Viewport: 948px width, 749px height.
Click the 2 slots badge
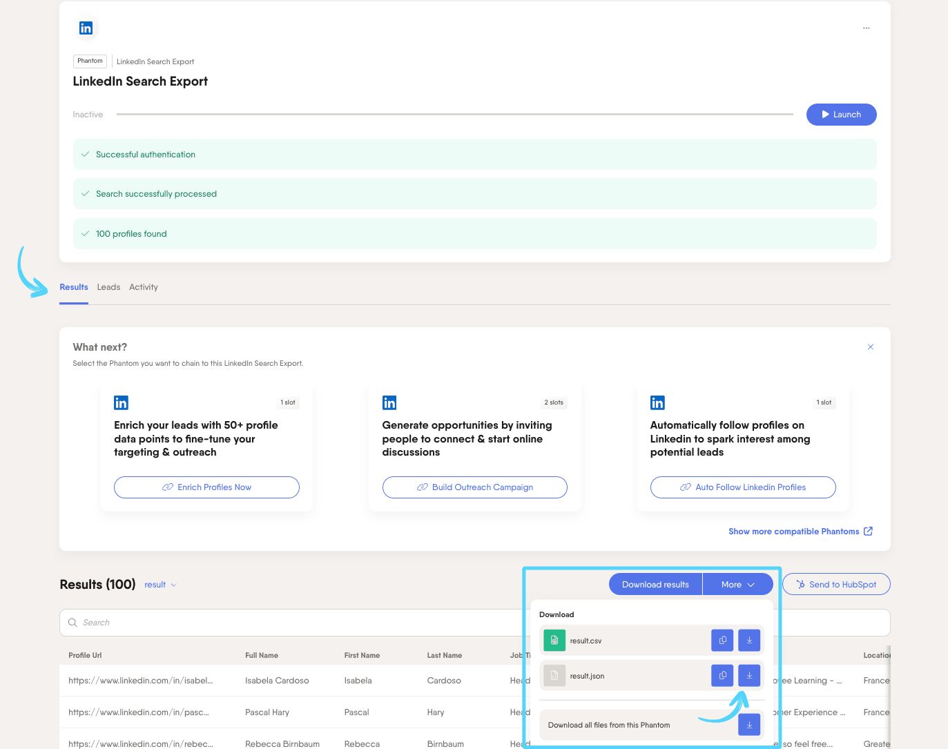click(554, 402)
